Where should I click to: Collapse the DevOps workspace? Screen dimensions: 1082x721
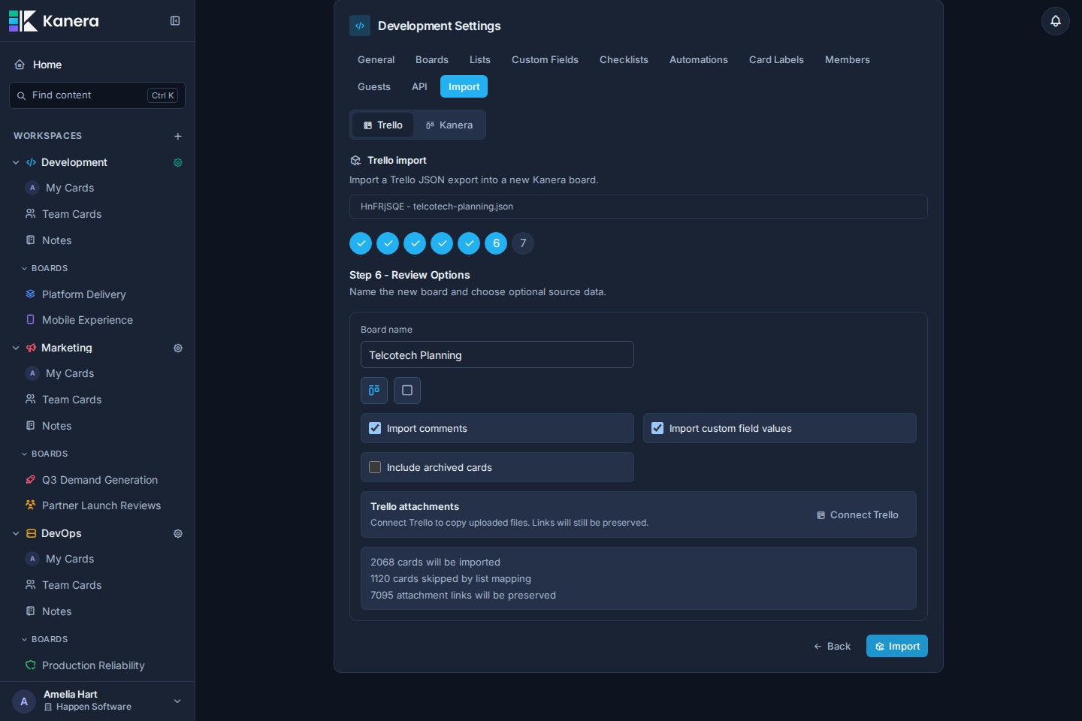(x=16, y=533)
